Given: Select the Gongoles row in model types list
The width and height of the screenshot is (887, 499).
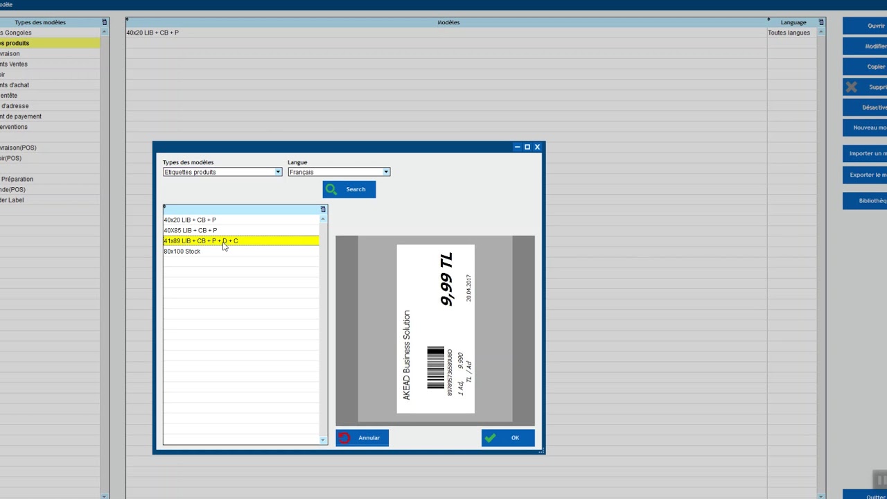Looking at the screenshot, I should pyautogui.click(x=50, y=33).
